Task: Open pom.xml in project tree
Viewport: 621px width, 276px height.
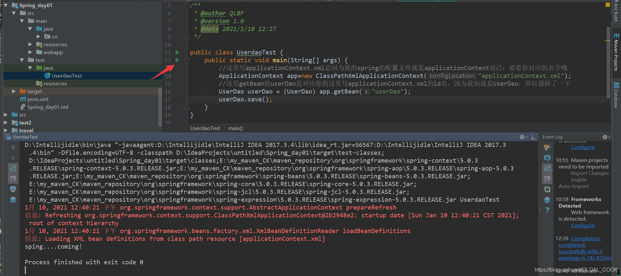Action: pos(38,99)
